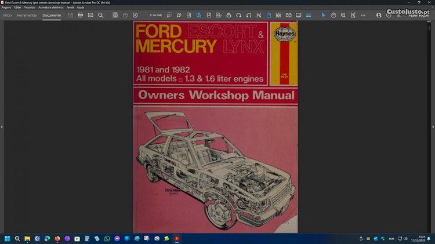Switch to the Início tab
The height and width of the screenshot is (244, 435).
point(7,15)
